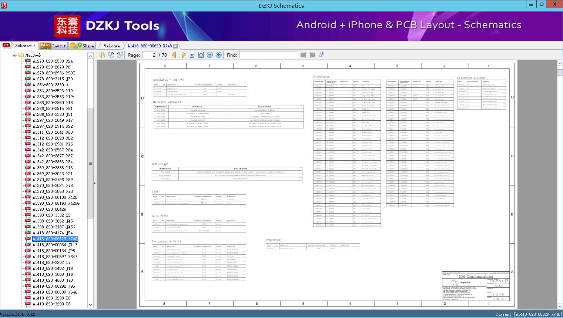
Task: Open A1297_820-2914 K92 schematic
Action: click(x=53, y=126)
